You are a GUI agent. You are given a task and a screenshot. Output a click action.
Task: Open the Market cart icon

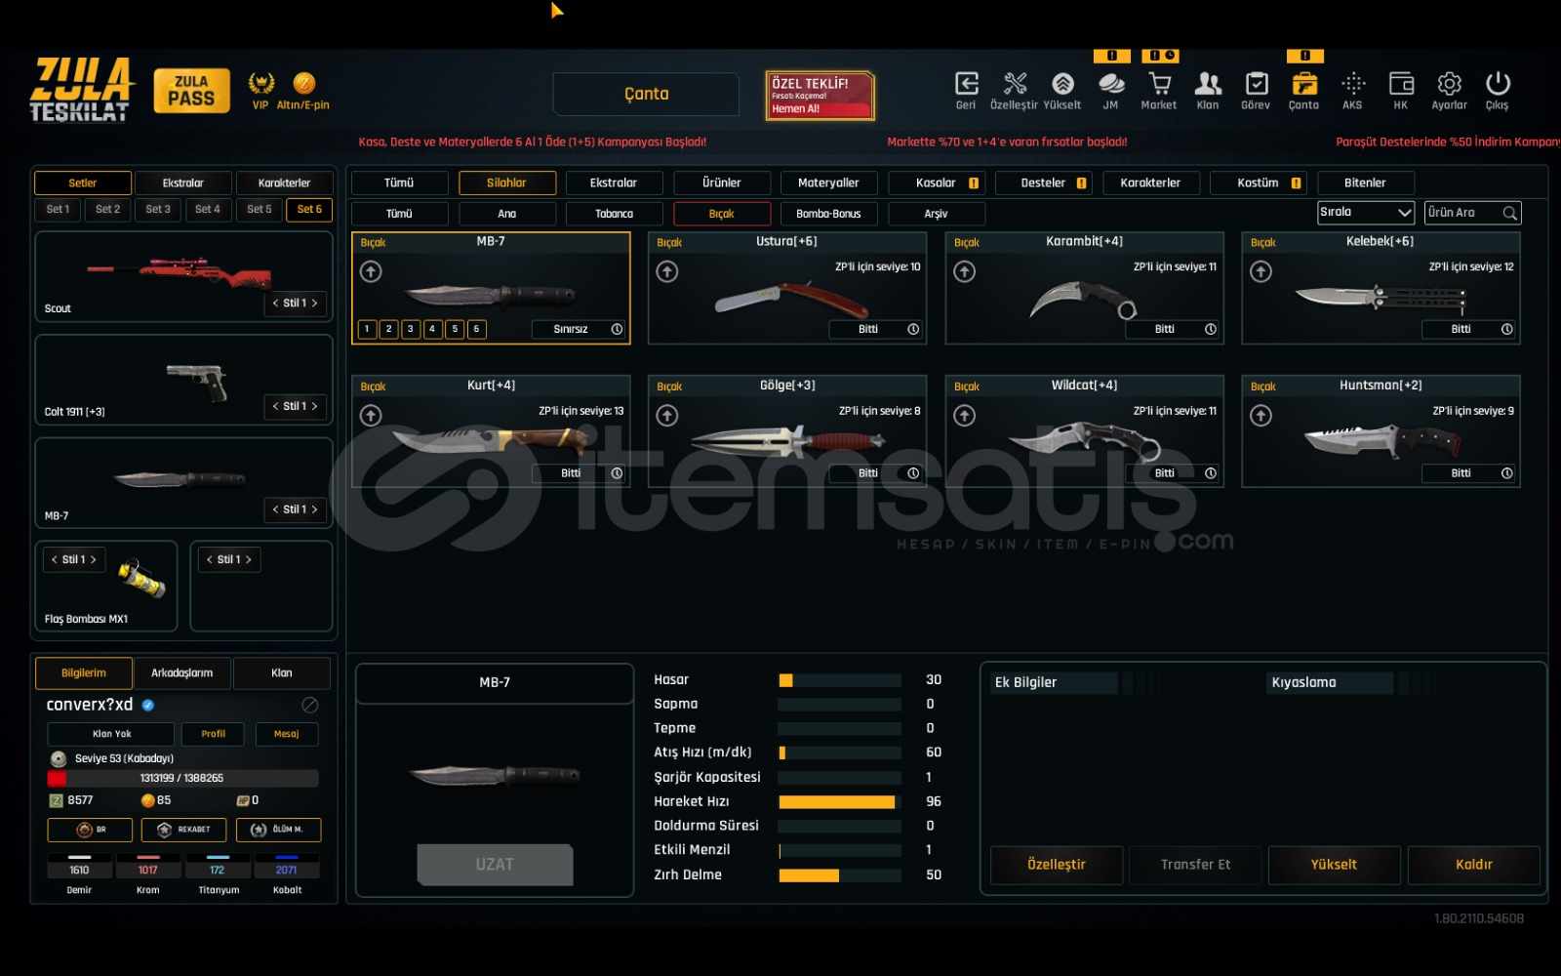pos(1159,85)
